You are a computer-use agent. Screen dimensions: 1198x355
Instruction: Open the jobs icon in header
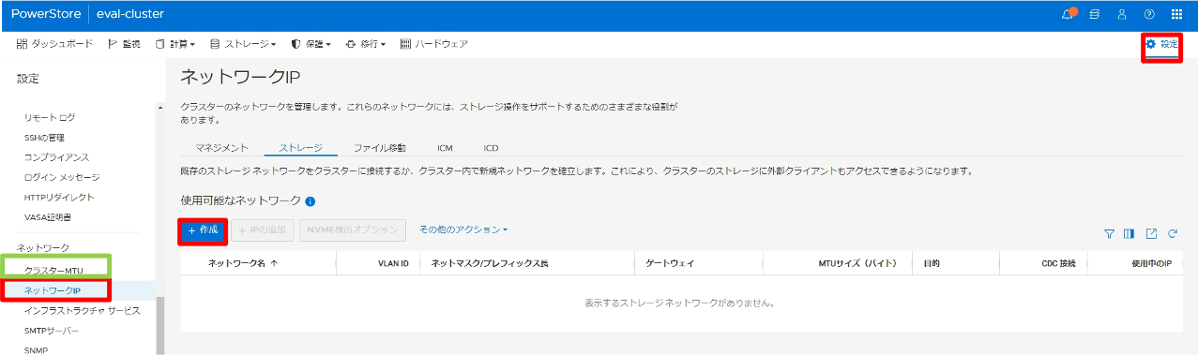pos(1095,14)
